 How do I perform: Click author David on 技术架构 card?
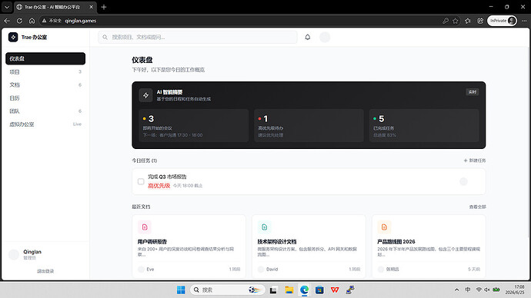(272, 270)
